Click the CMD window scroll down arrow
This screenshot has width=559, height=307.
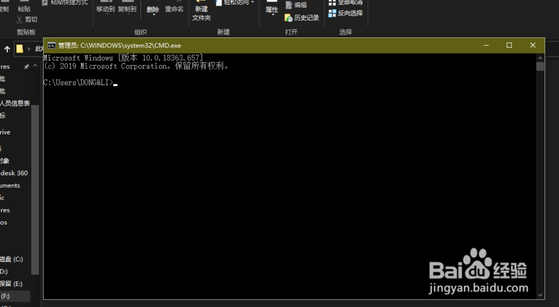click(540, 295)
